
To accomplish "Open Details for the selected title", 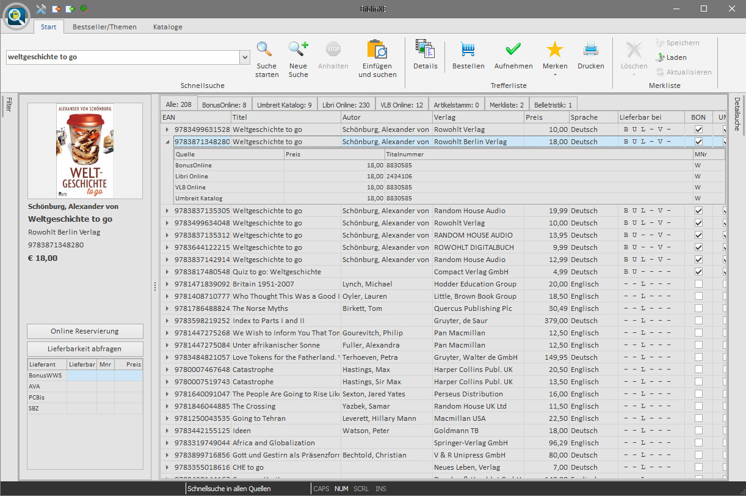I will click(x=425, y=50).
